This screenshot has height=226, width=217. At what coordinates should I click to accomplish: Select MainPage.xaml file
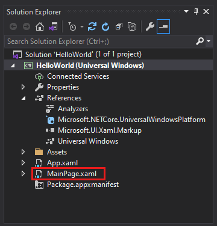pyautogui.click(x=72, y=174)
